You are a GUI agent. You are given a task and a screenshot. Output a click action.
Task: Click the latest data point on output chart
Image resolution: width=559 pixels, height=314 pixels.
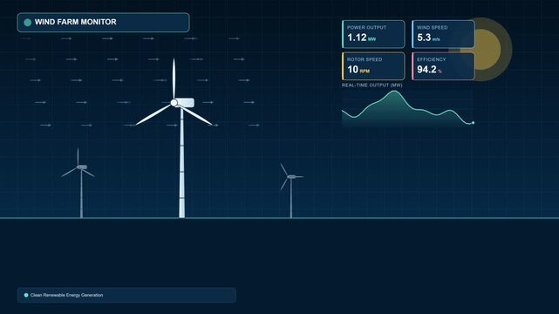pyautogui.click(x=473, y=123)
